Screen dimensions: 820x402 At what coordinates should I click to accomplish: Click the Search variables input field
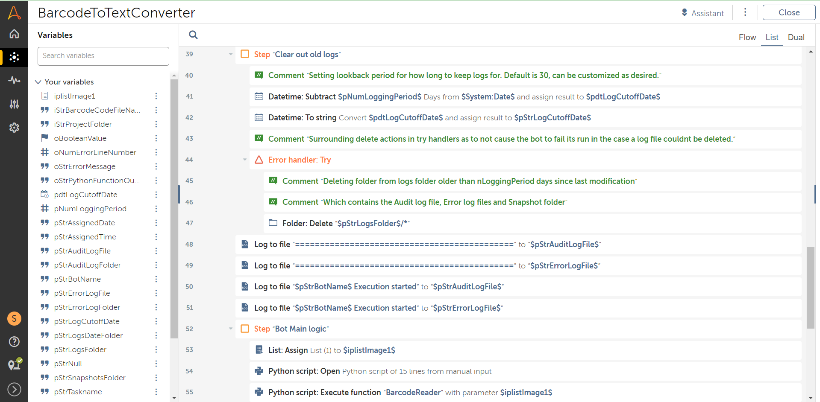coord(103,56)
